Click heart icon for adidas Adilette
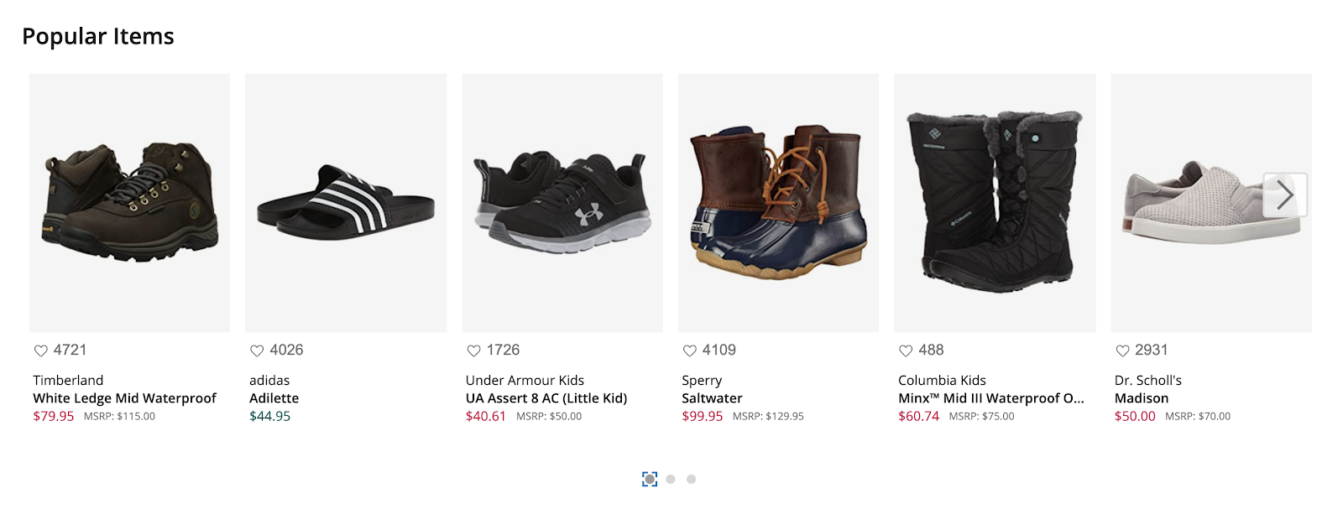The height and width of the screenshot is (514, 1343). pyautogui.click(x=257, y=350)
